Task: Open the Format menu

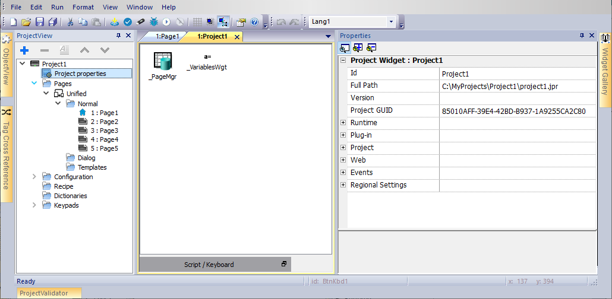Action: tap(83, 7)
